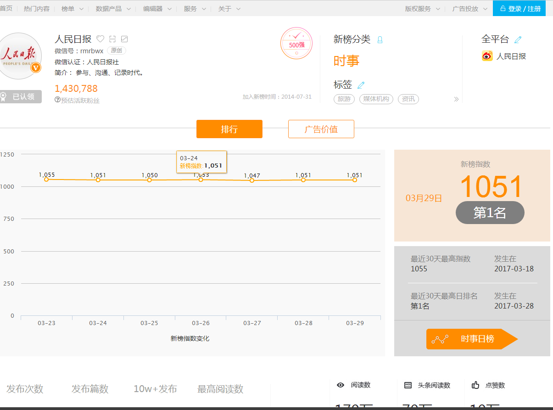
Task: Switch to the 广告价值 tab
Action: [x=321, y=129]
